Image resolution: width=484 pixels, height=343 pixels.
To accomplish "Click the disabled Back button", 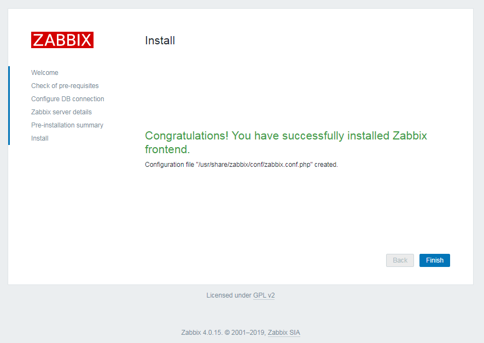I will pyautogui.click(x=400, y=260).
